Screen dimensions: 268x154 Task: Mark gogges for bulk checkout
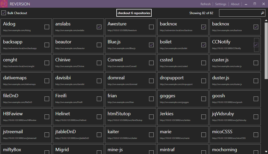204,99
